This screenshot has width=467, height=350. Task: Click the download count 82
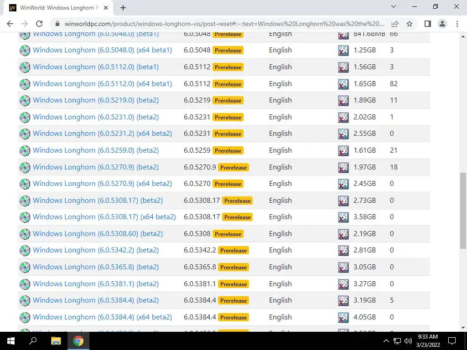click(x=394, y=84)
